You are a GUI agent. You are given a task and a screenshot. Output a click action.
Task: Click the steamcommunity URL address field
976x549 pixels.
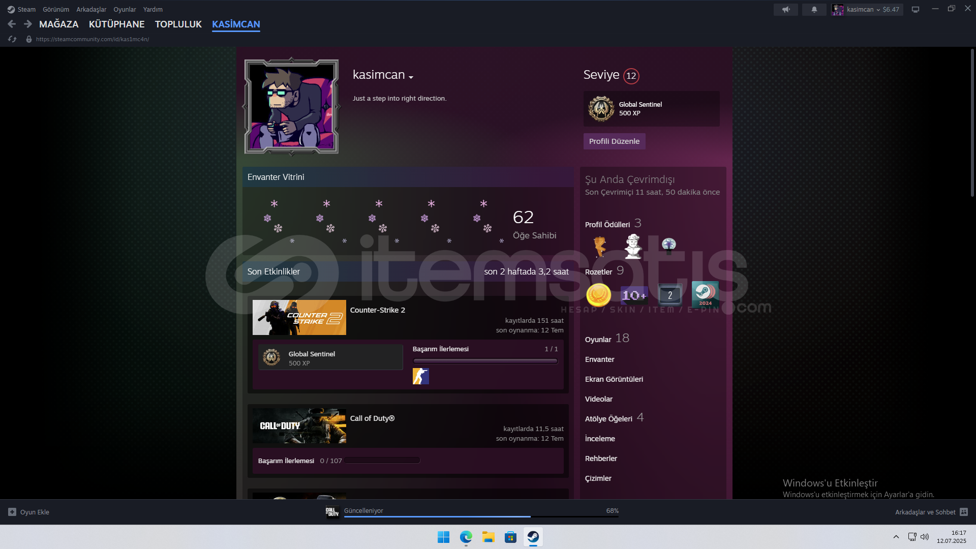(93, 39)
